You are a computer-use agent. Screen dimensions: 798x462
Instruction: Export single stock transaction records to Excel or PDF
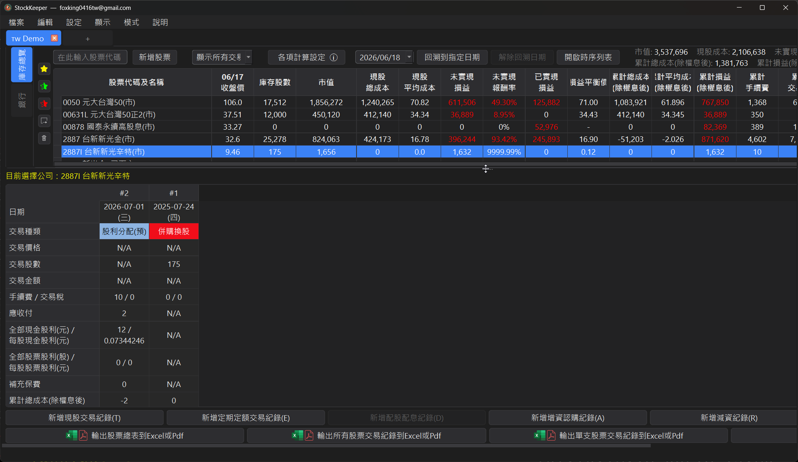coord(608,435)
